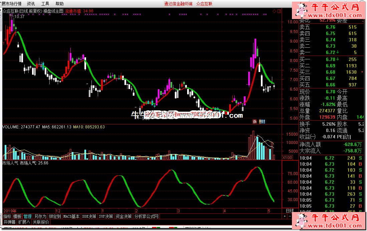Switch to 资金决策 template
Screen dimensions: 367x231
click(x=123, y=217)
